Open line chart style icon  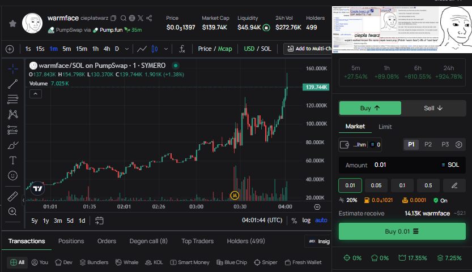coord(142,49)
